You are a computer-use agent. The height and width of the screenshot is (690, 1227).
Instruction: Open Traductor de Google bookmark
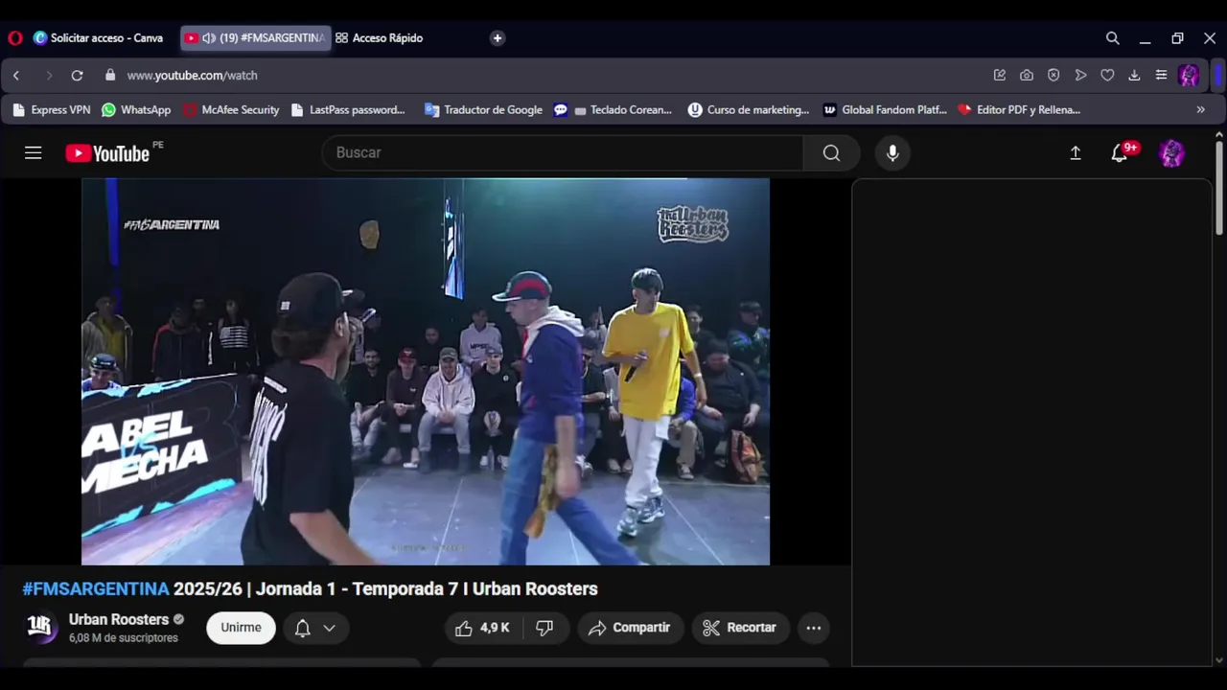(483, 109)
